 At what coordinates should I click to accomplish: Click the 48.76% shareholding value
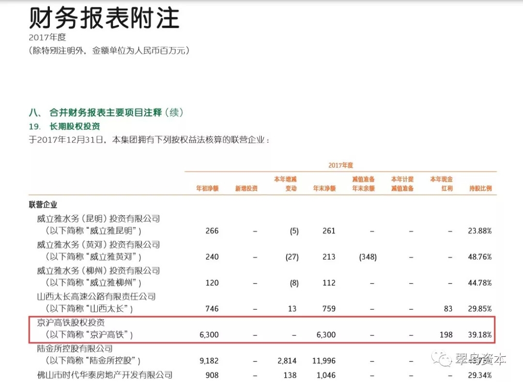(479, 257)
